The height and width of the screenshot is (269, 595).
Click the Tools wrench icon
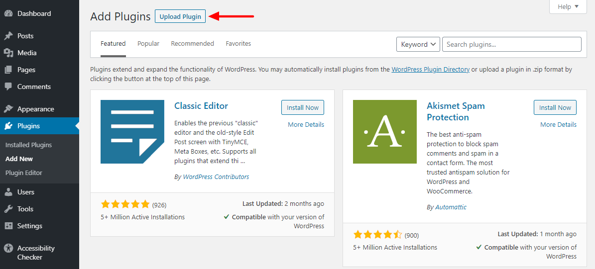[x=8, y=209]
